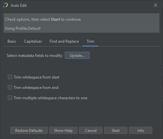The width and height of the screenshot is (163, 139).
Task: Close the Auto Edit dialog with X
Action: pyautogui.click(x=156, y=5)
